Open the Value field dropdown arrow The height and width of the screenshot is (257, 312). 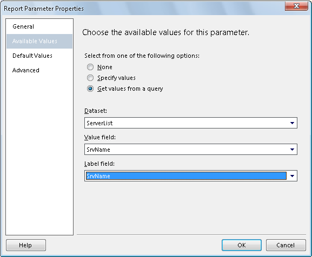coord(292,150)
